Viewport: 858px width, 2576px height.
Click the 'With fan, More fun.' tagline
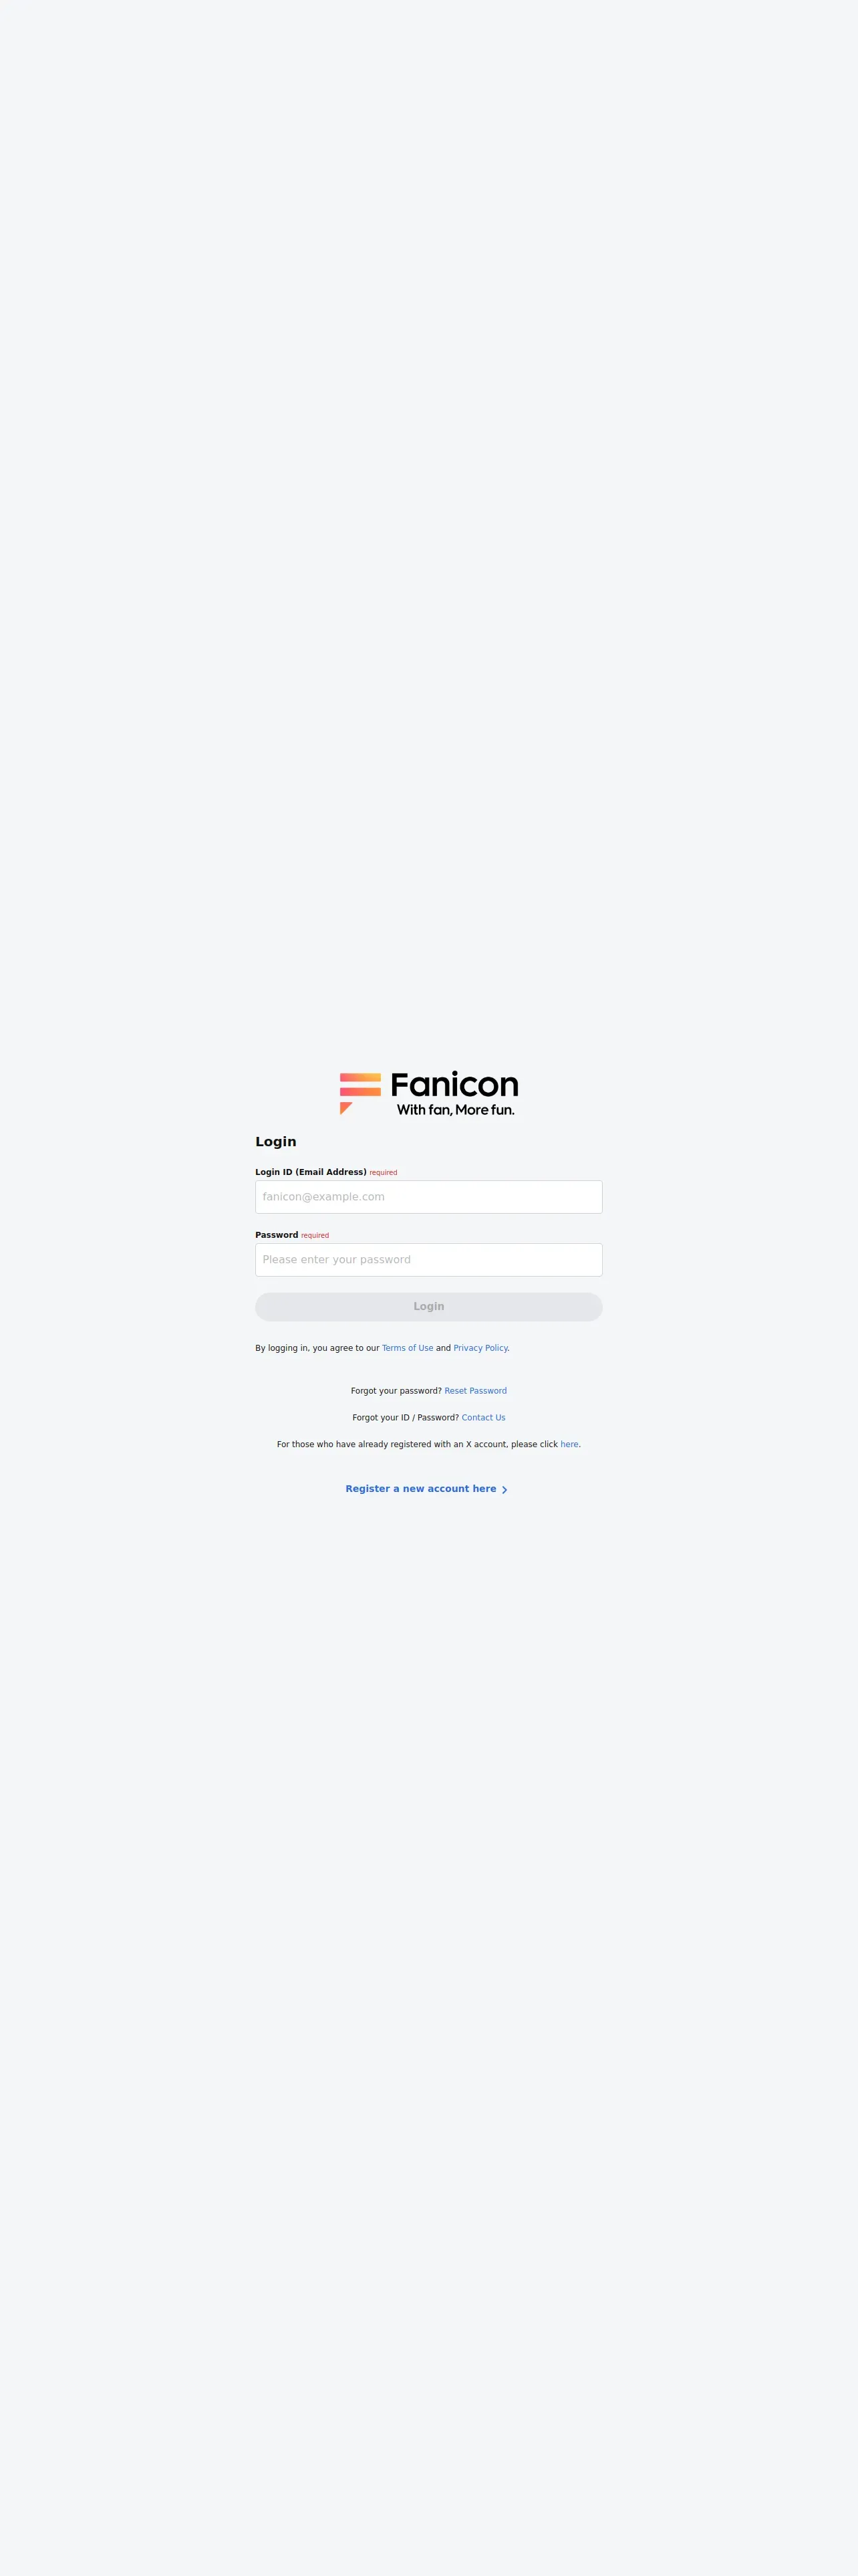pyautogui.click(x=456, y=1110)
